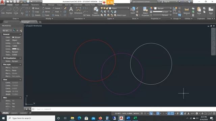Insert a Table from Annotation panel
This screenshot has width=216, height=121.
click(87, 15)
